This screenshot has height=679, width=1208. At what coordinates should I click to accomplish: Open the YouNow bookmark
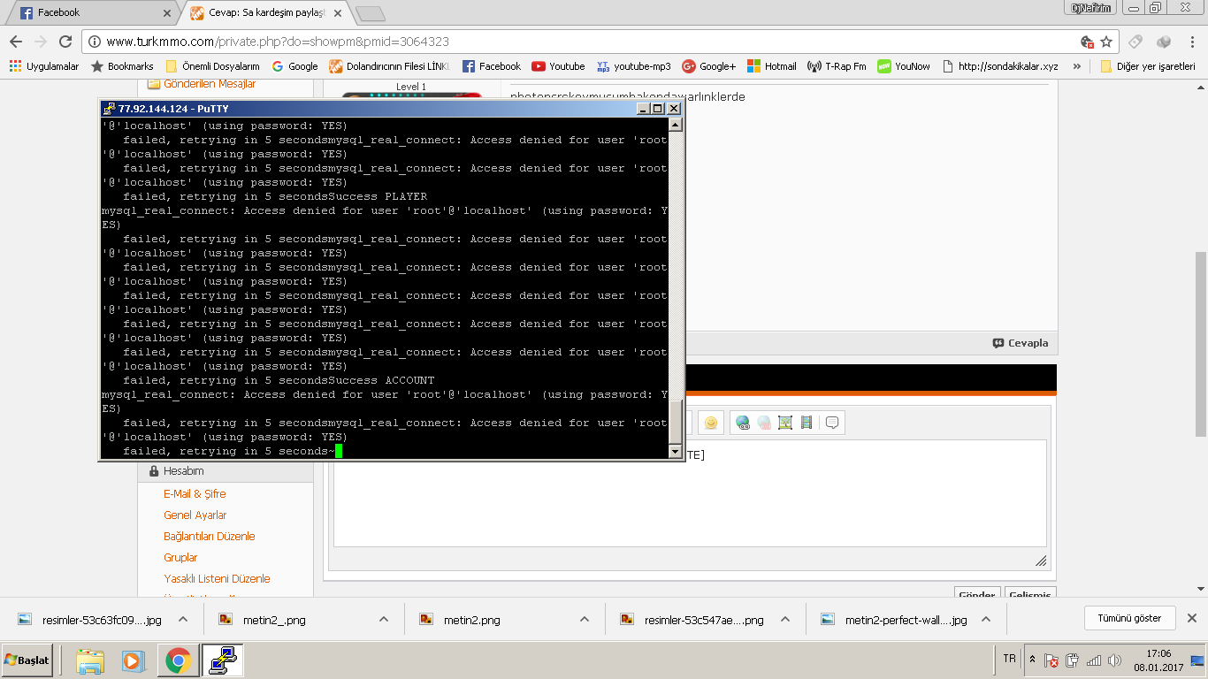[x=904, y=66]
